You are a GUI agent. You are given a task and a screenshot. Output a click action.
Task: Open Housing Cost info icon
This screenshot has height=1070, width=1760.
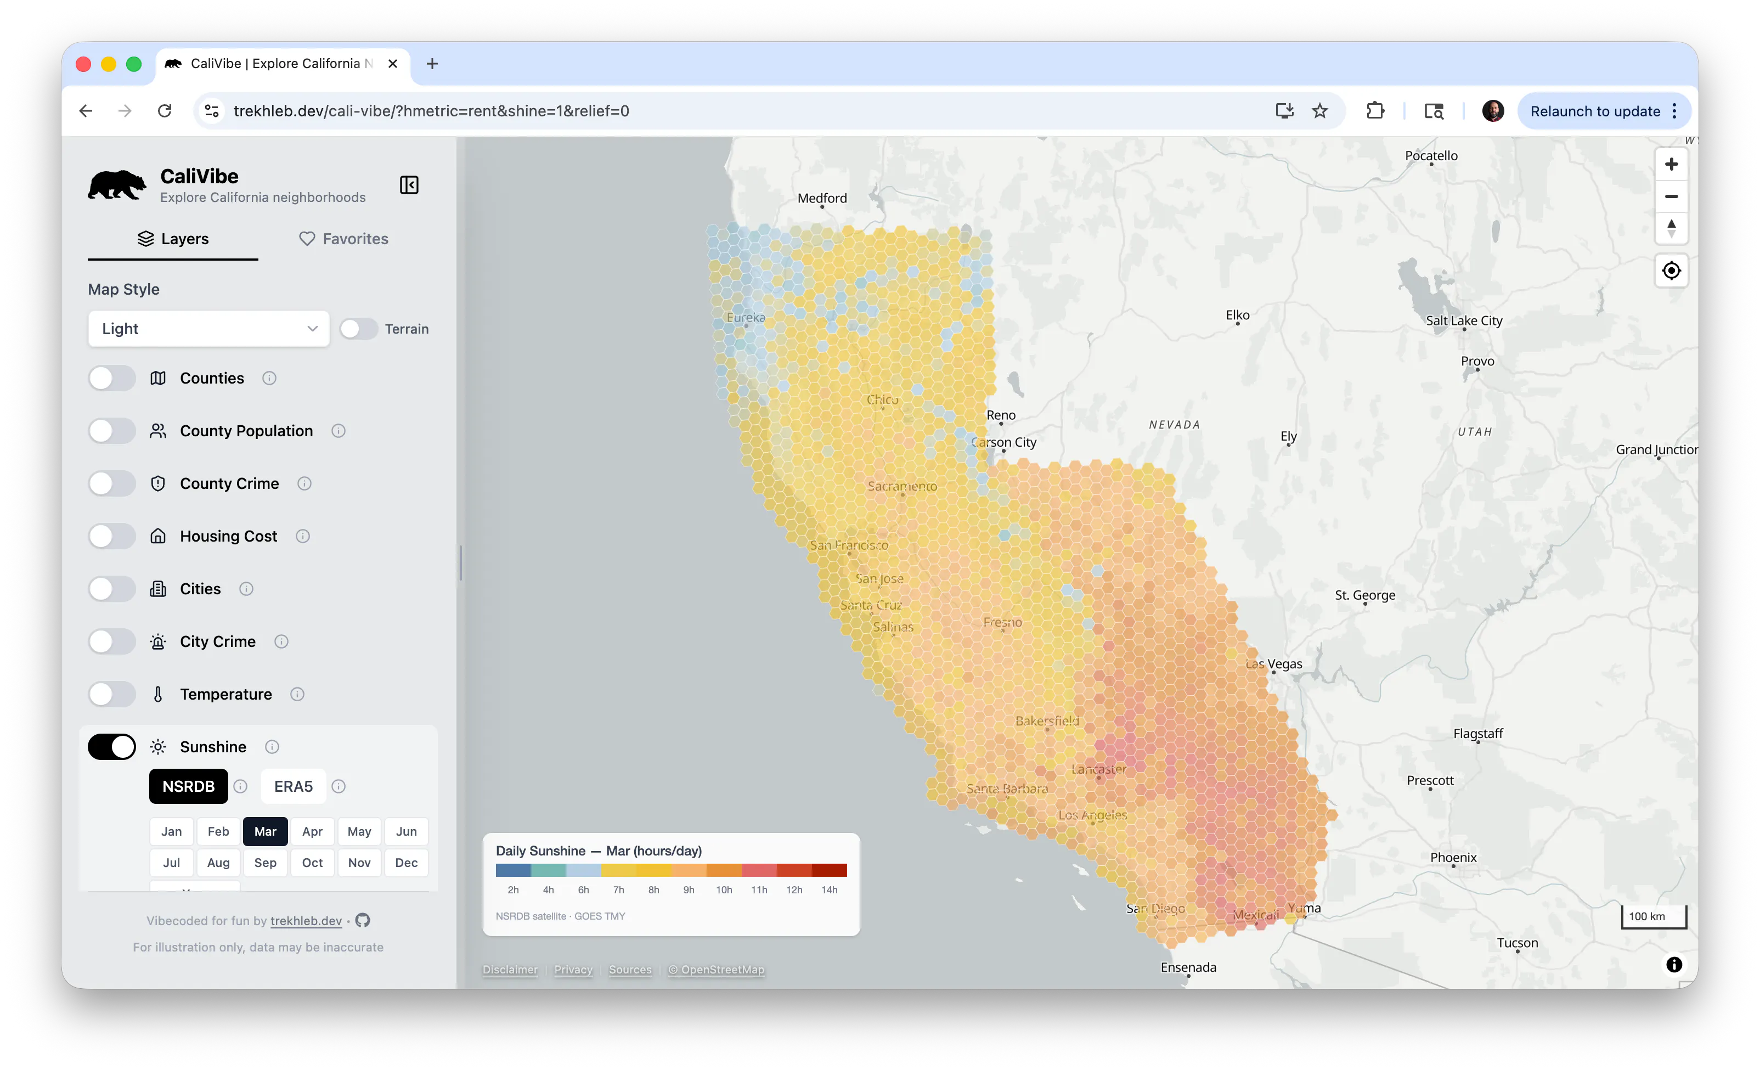point(303,536)
